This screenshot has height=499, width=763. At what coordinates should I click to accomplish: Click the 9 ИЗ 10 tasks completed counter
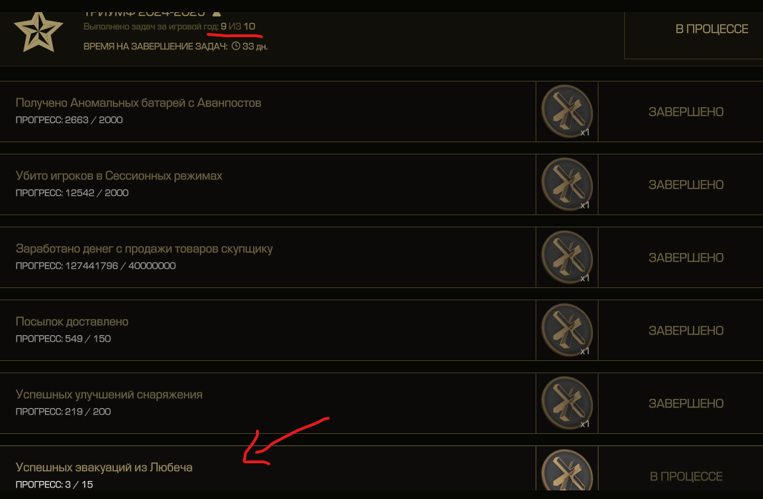[x=237, y=26]
